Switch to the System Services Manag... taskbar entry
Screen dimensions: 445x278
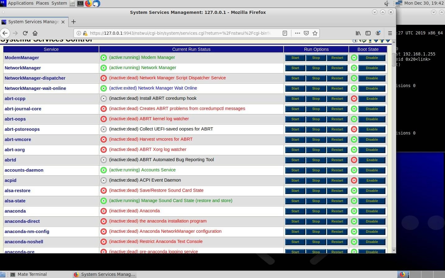coord(104,274)
